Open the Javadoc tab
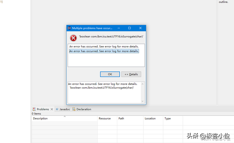Viewport: 234px width, 143px height. (65, 109)
